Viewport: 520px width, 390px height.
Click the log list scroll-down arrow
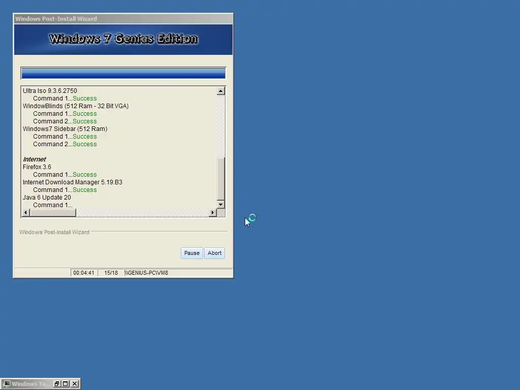click(x=220, y=204)
